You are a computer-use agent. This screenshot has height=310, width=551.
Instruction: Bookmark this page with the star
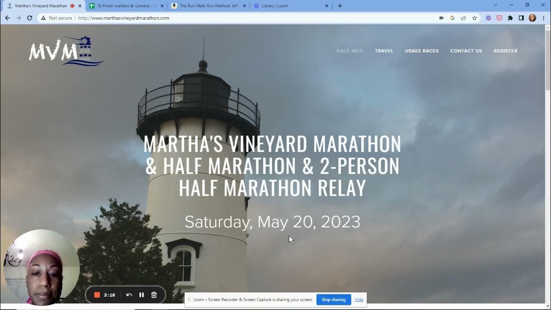pos(474,18)
